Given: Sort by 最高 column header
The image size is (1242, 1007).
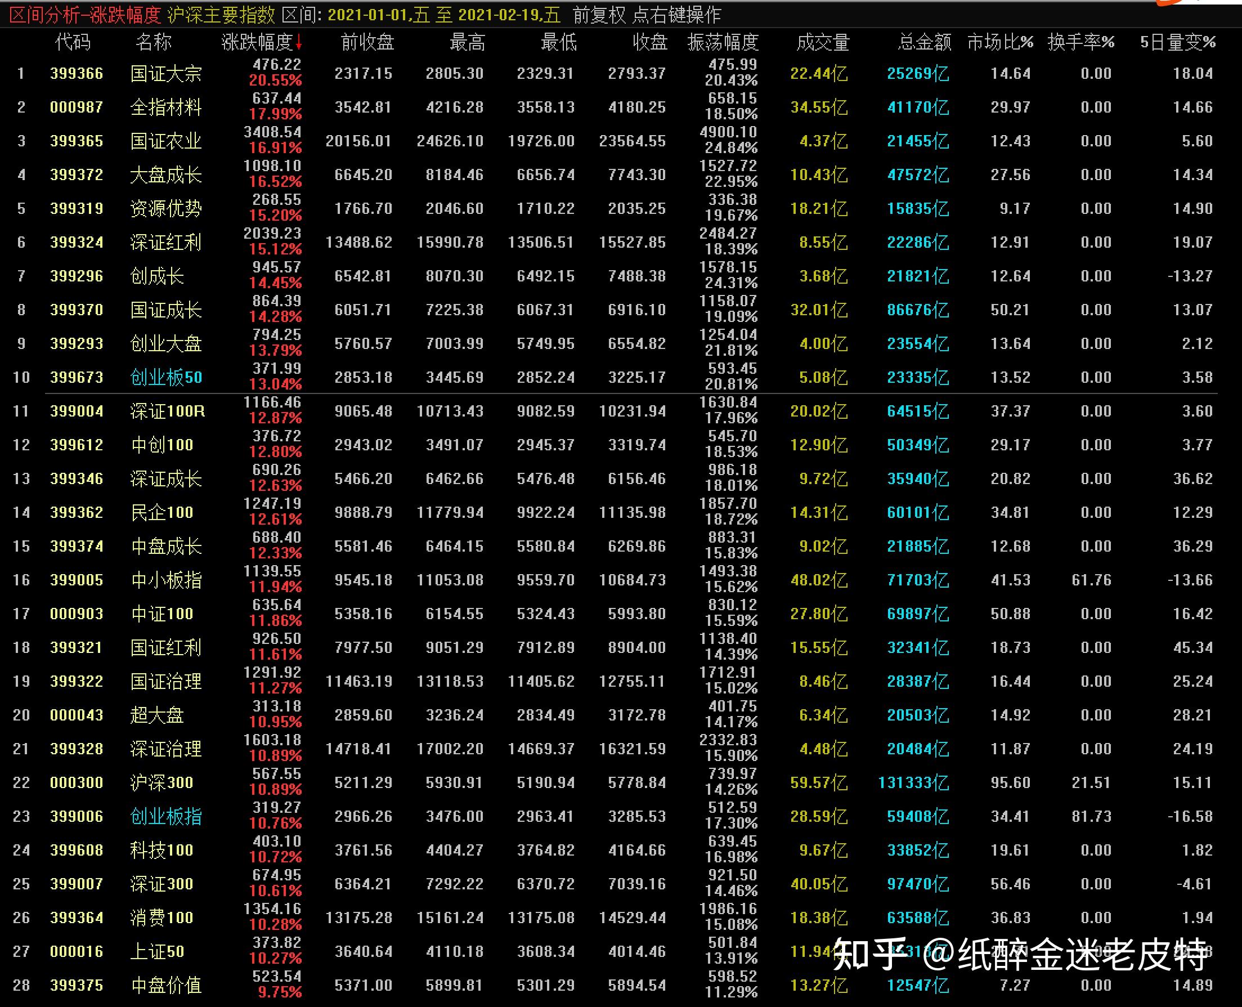Looking at the screenshot, I should (x=467, y=42).
